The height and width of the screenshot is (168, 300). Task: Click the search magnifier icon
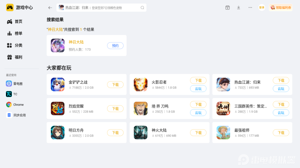pyautogui.click(x=142, y=8)
